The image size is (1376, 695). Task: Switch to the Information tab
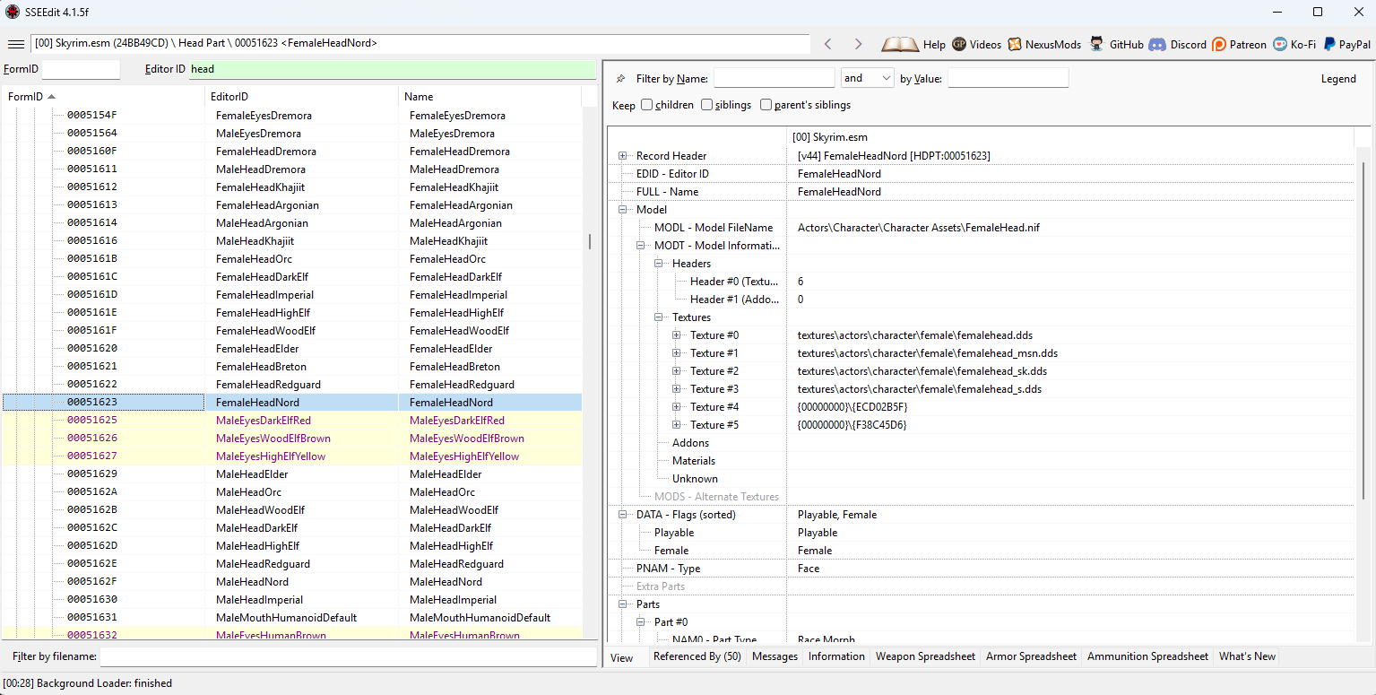click(836, 656)
